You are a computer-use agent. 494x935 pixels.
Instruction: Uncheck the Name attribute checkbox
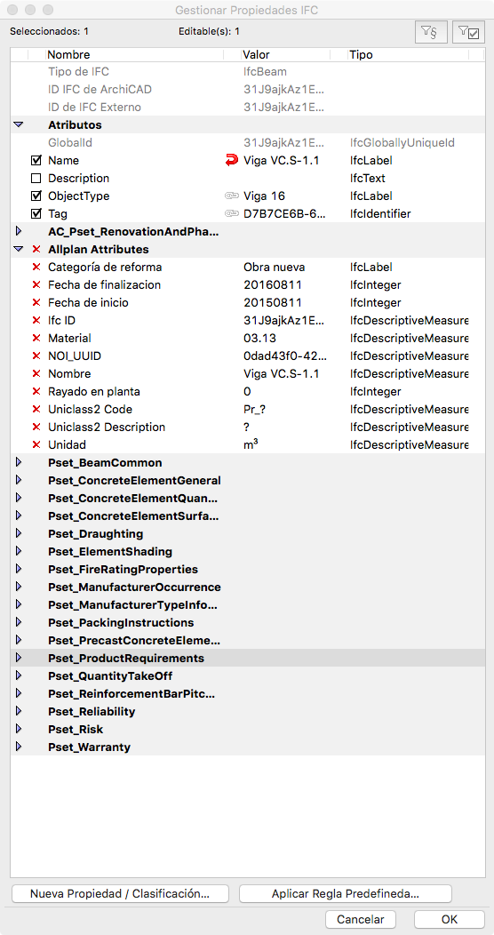pos(36,160)
